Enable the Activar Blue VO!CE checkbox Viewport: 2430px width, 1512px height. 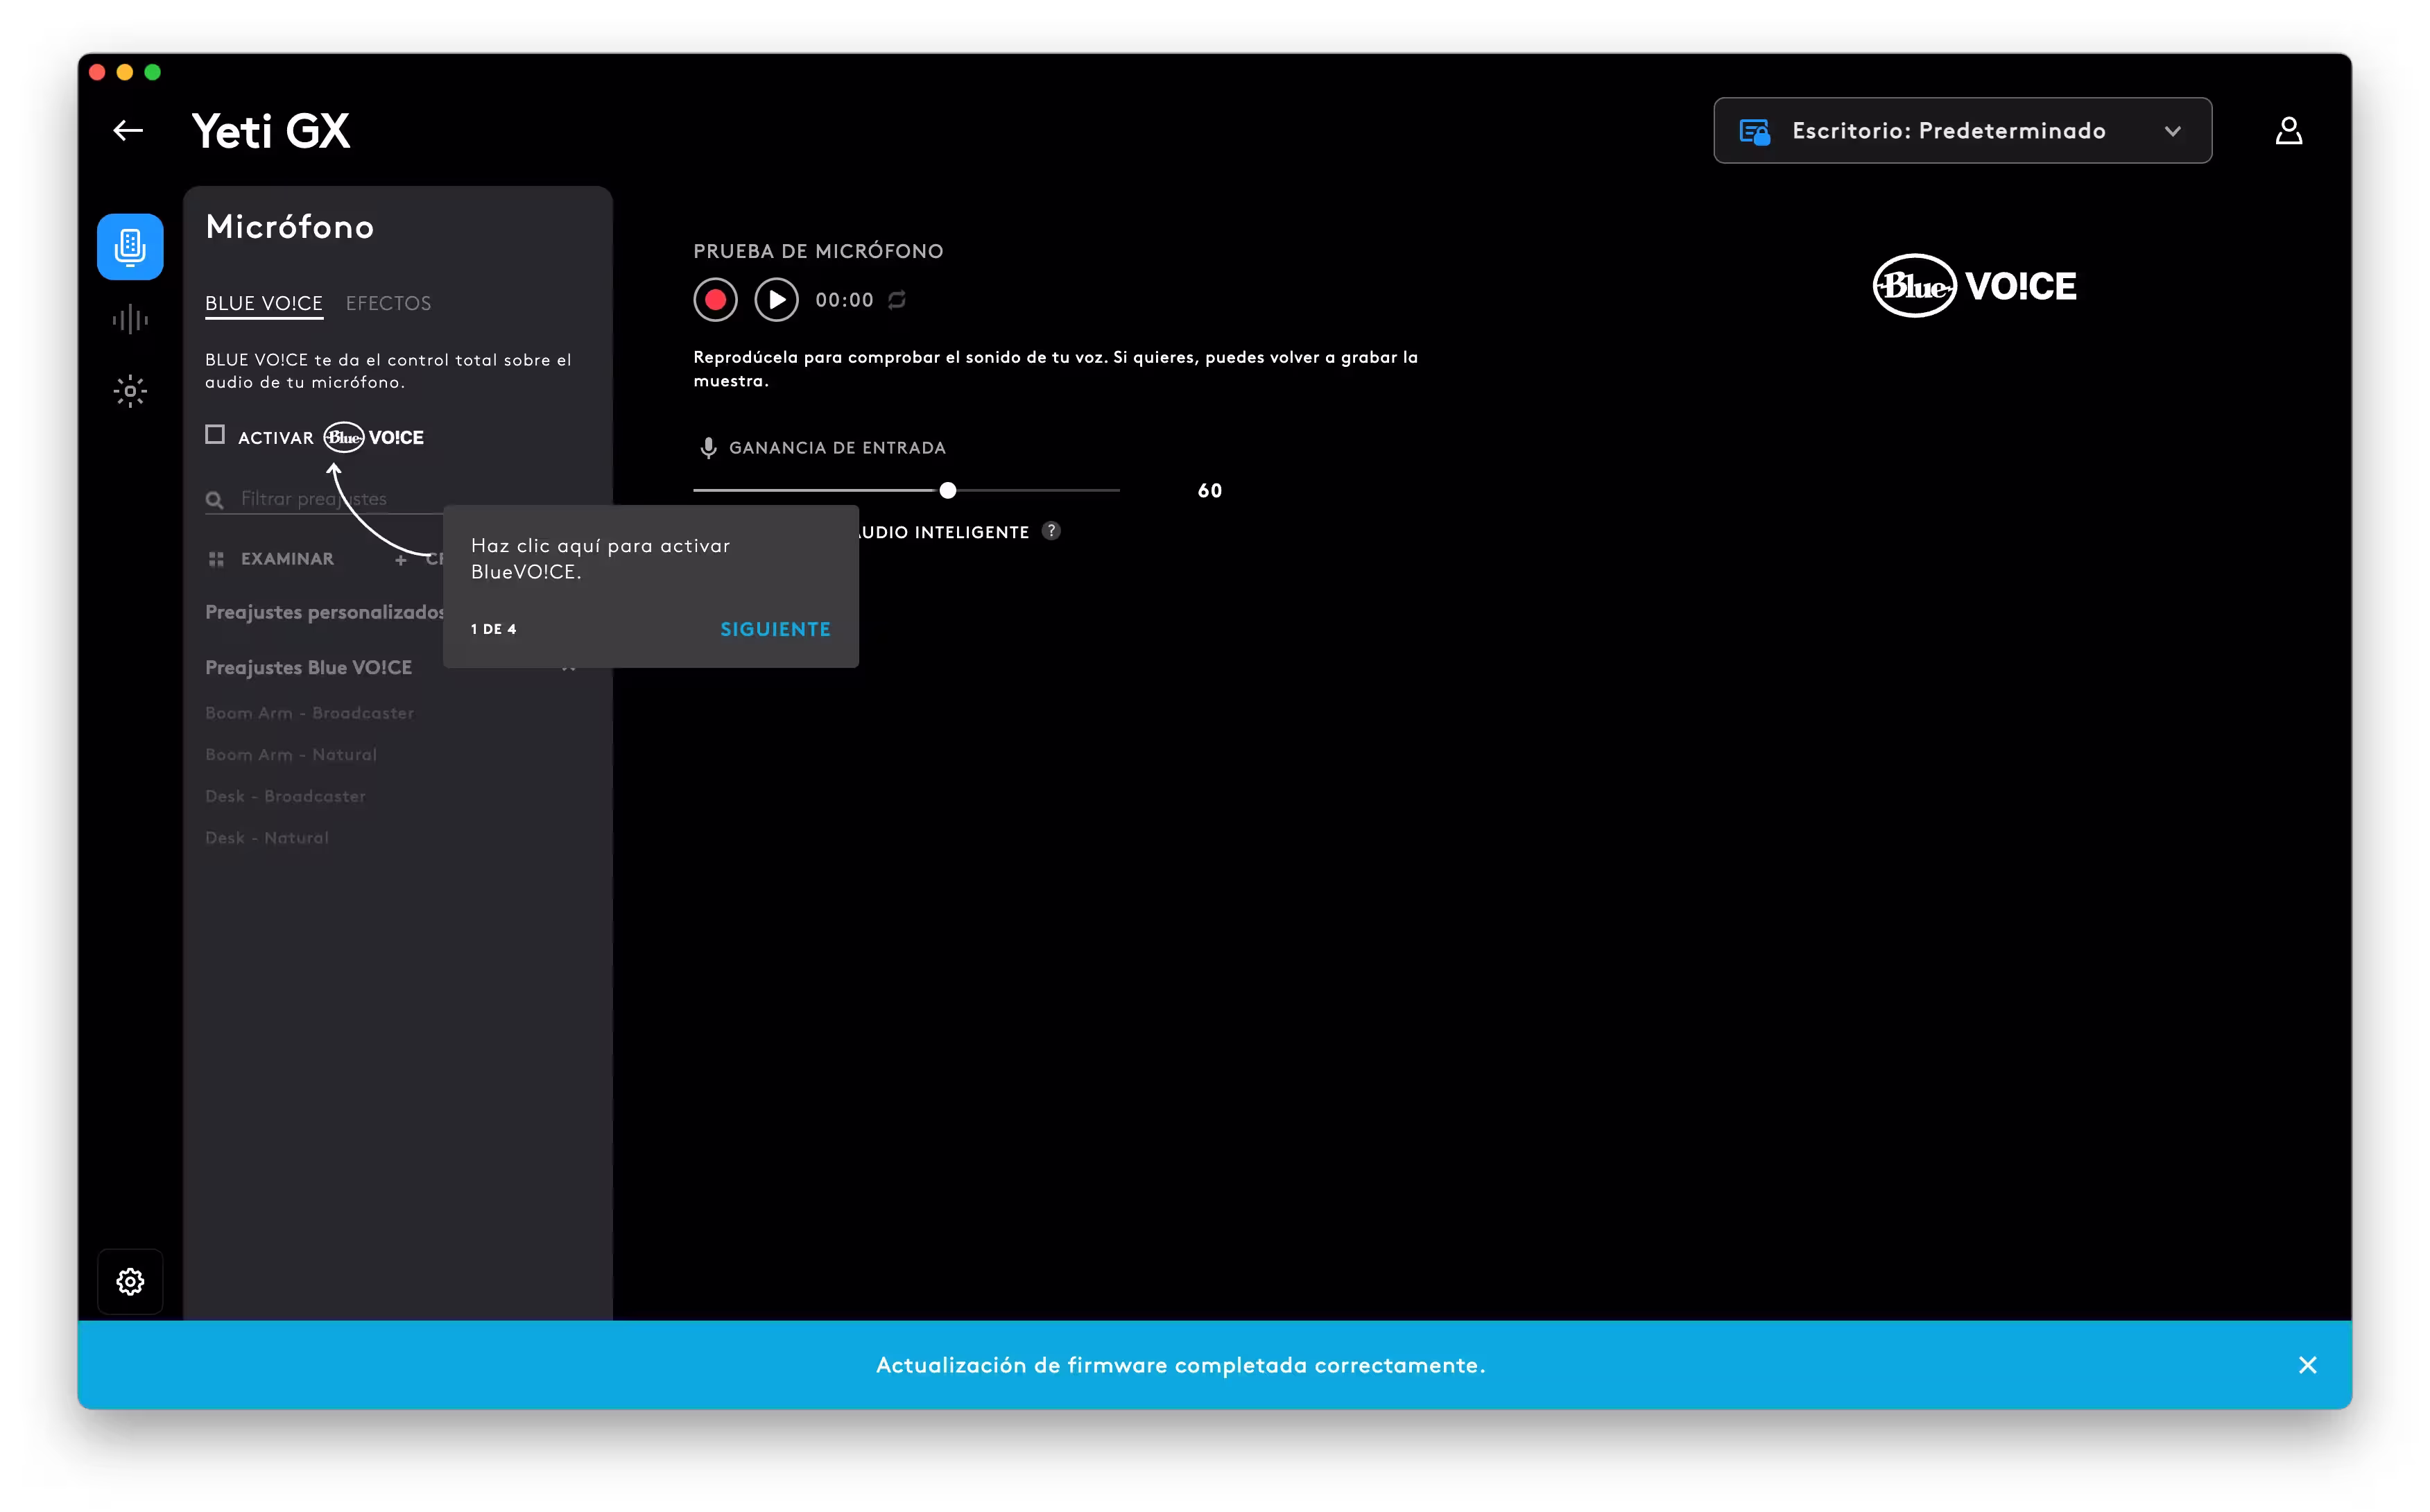[215, 435]
